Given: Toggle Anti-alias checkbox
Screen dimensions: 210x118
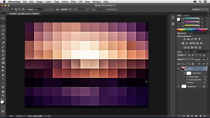Looking at the screenshot, I should [x=45, y=10].
